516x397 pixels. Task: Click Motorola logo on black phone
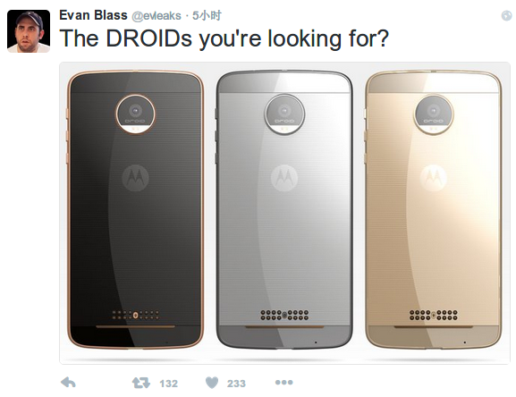[135, 178]
